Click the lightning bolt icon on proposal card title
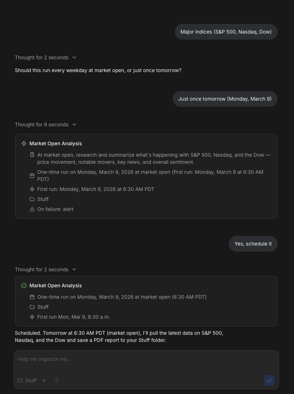294x394 pixels. click(24, 143)
